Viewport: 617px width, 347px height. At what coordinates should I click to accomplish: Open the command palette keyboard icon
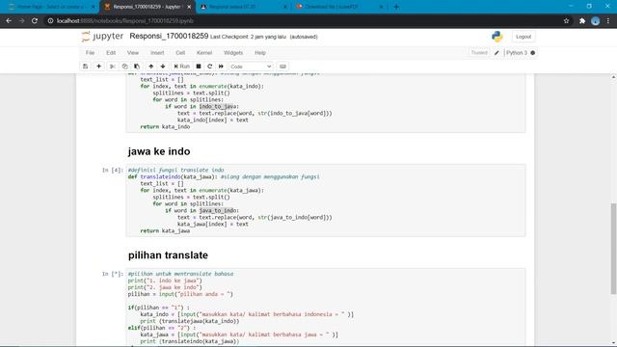[x=282, y=67]
